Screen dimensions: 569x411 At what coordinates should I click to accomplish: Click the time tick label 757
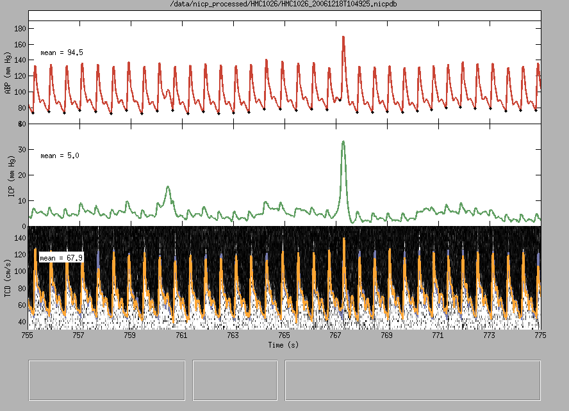pyautogui.click(x=78, y=335)
